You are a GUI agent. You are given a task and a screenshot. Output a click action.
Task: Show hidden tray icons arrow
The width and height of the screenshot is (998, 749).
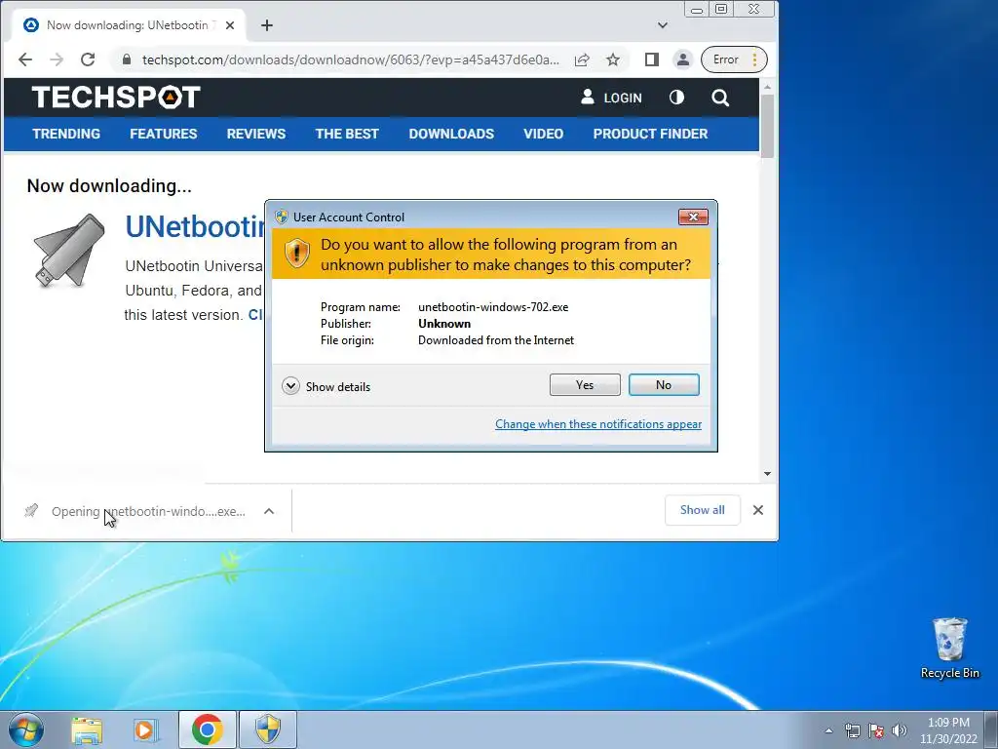coord(828,730)
